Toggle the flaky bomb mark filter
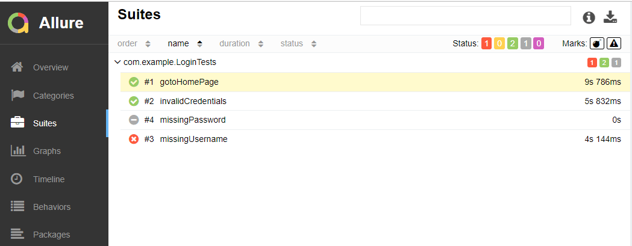The width and height of the screenshot is (632, 246). tap(596, 43)
